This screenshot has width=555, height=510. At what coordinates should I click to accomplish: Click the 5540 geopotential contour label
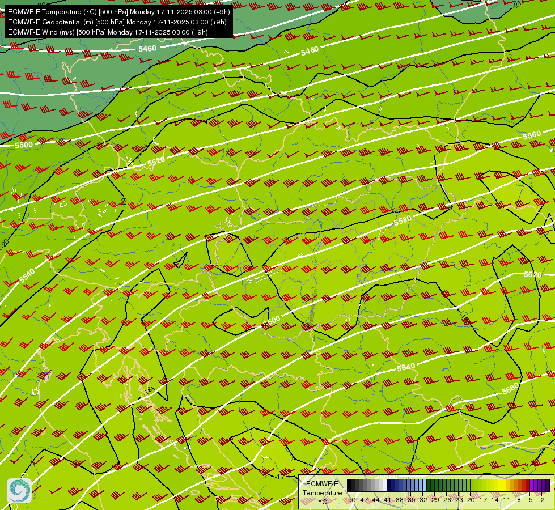point(27,275)
